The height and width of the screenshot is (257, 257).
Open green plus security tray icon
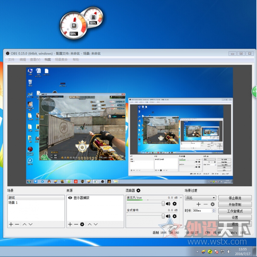[x=210, y=251]
